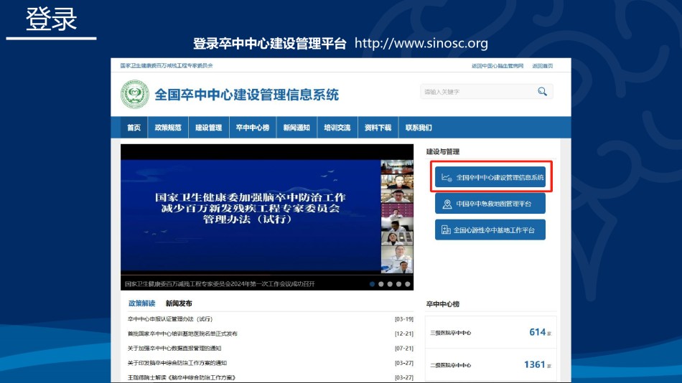Open 首批国家卒中中心培训基地医院名单 article
682x383 pixels.
tap(182, 334)
